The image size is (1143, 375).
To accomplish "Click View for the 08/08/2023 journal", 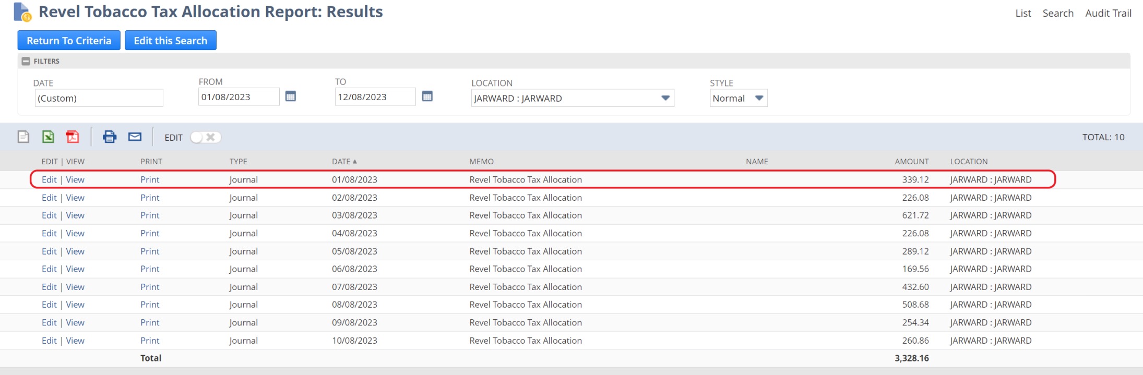I will 75,305.
